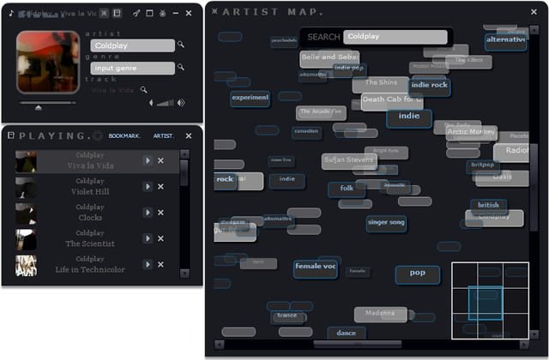Click the Artist Map horizontal scrollbar thumb

[x=358, y=345]
